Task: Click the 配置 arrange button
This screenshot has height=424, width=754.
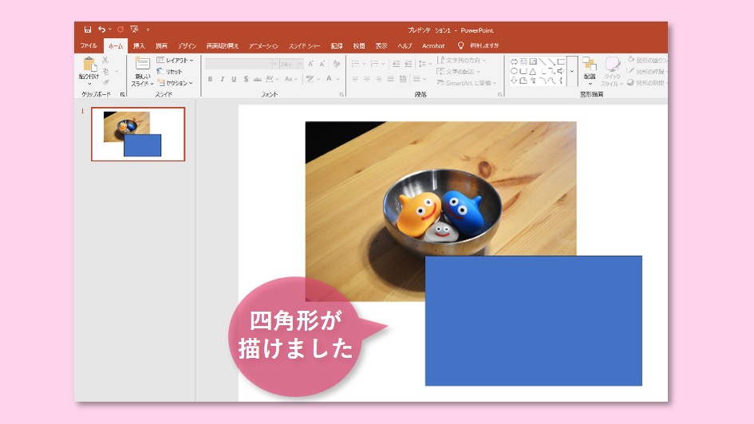Action: point(590,69)
